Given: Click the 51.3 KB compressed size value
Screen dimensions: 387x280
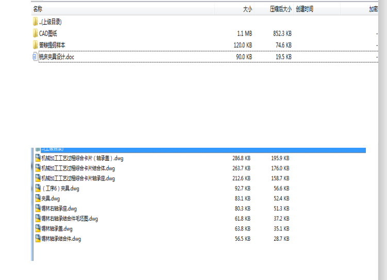Looking at the screenshot, I should 281,209.
